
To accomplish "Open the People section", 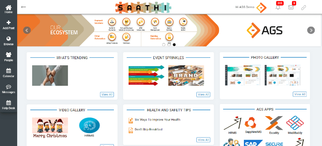I will pyautogui.click(x=8, y=57).
